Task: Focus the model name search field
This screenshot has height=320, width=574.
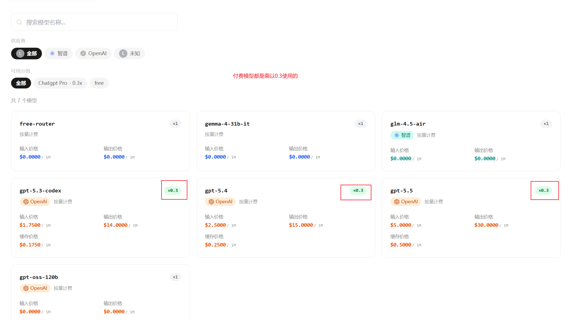Action: pos(94,22)
